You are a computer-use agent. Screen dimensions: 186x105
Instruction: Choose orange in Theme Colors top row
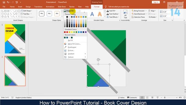[x=76, y=17]
